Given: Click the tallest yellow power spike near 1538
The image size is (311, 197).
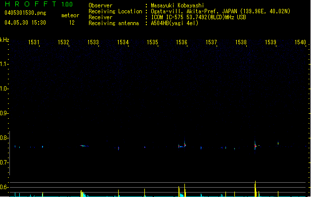Looking at the screenshot, I should click(255, 189).
